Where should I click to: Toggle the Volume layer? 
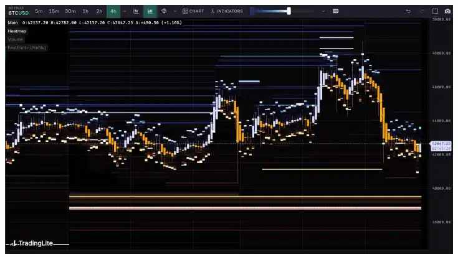click(x=16, y=39)
